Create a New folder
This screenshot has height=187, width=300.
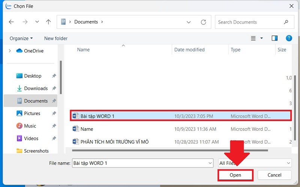coord(56,39)
